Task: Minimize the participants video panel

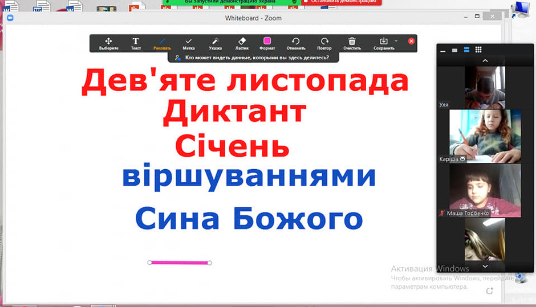Action: pos(443,50)
